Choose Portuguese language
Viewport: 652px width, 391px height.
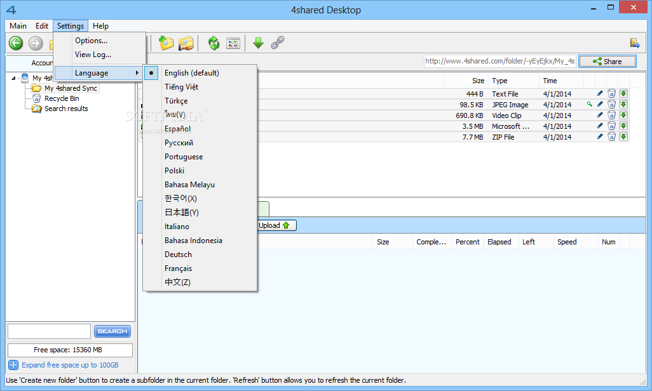[200, 157]
